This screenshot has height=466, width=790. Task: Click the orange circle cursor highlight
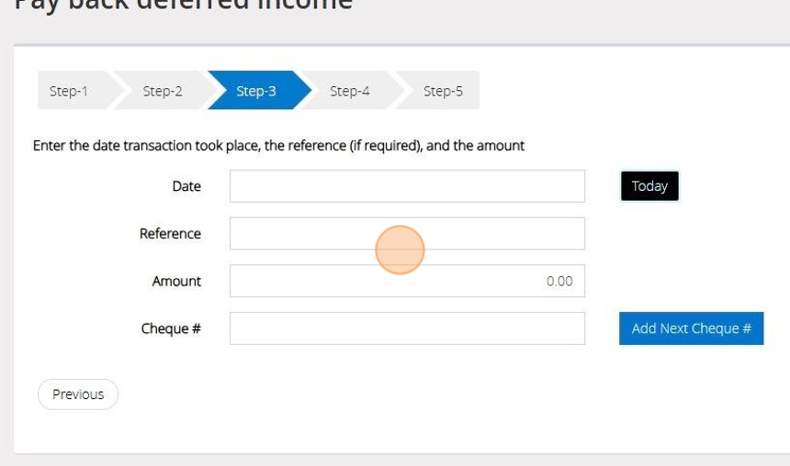click(x=400, y=250)
